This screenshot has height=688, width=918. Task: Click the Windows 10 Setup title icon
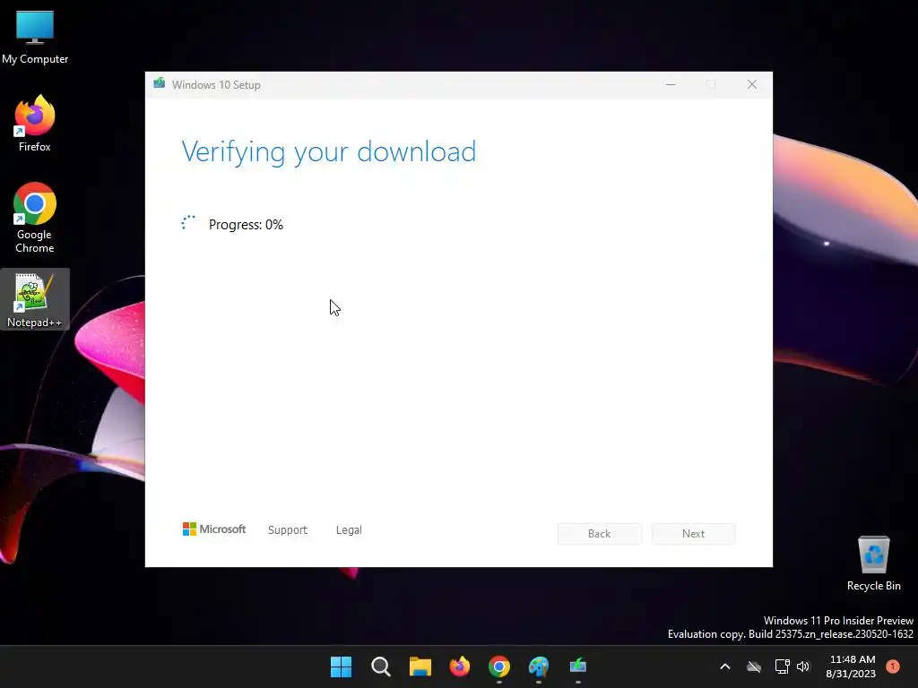tap(160, 84)
